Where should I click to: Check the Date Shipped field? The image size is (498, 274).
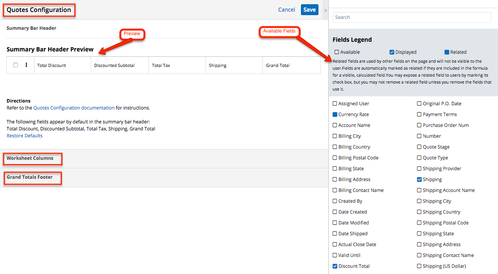point(335,234)
